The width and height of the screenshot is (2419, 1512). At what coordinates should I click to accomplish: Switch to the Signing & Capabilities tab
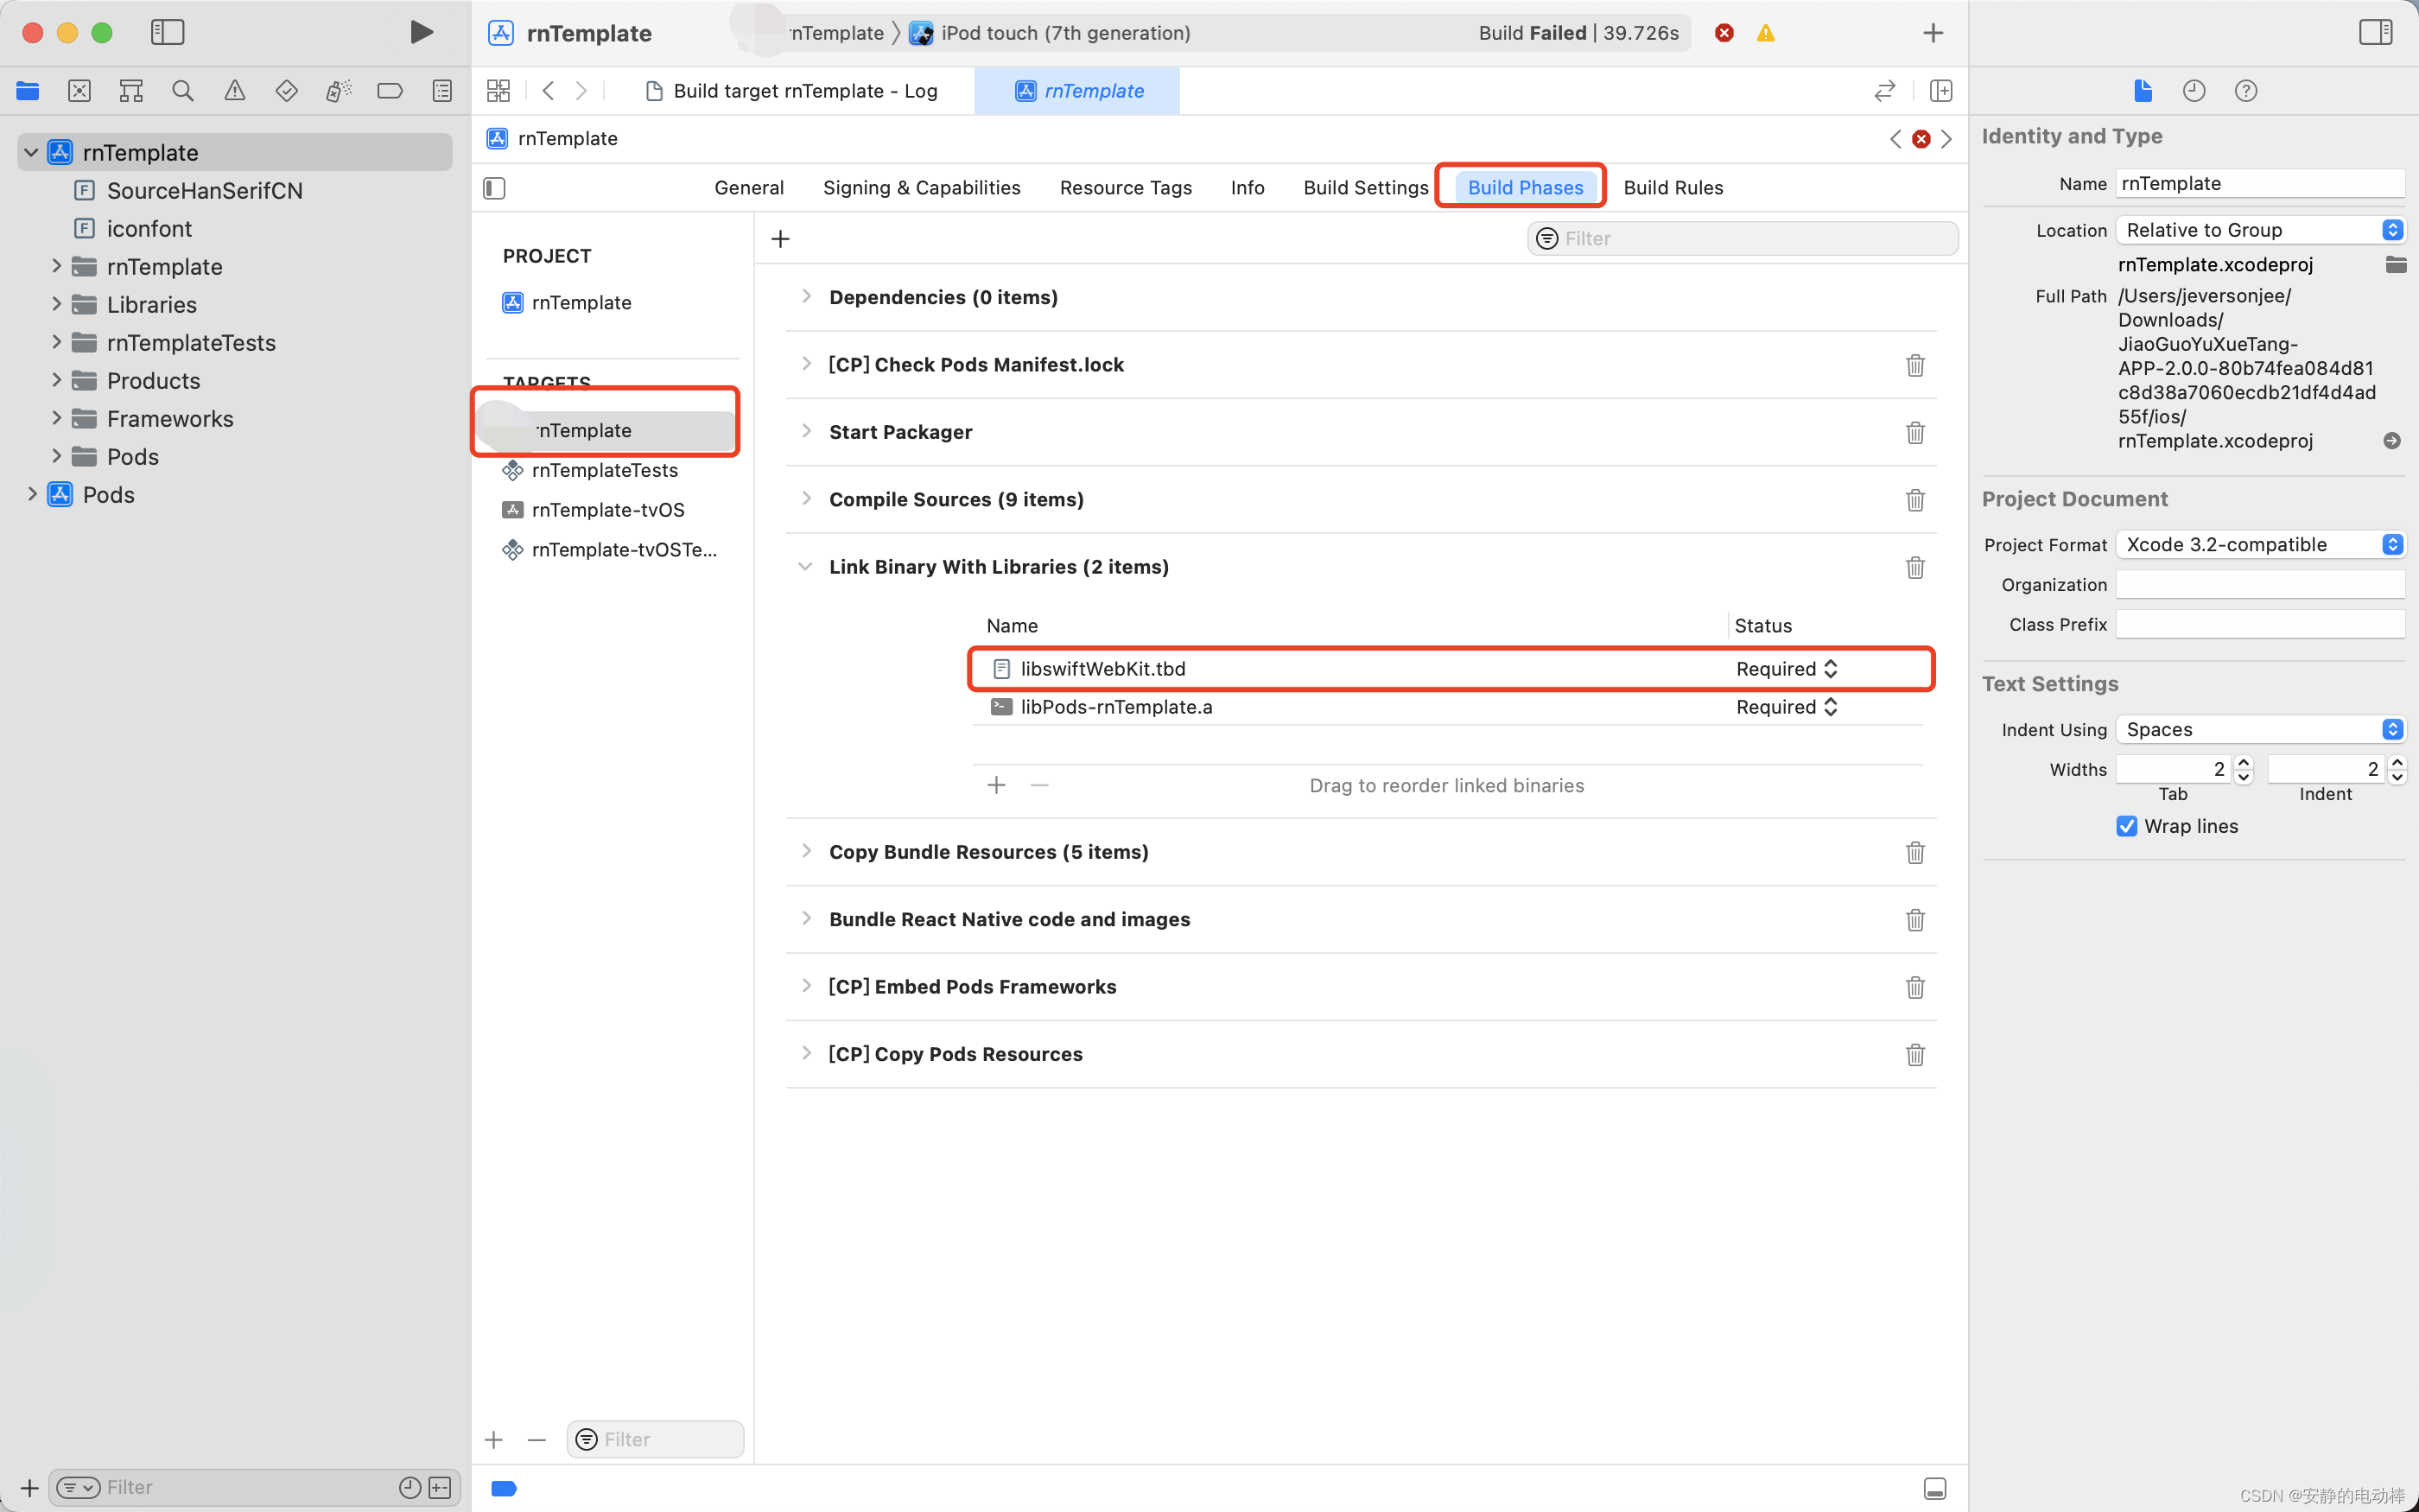point(921,188)
